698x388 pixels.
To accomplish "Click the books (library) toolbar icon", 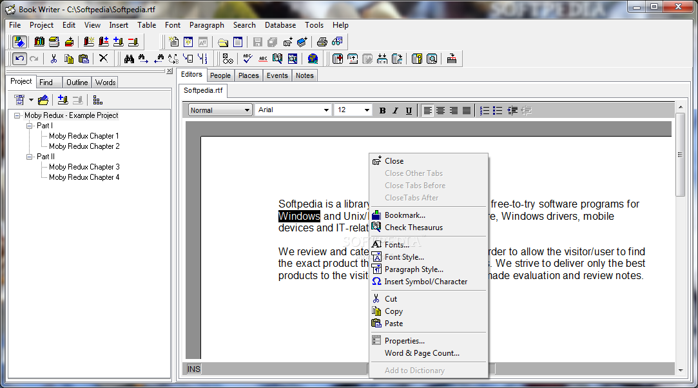I will 39,42.
